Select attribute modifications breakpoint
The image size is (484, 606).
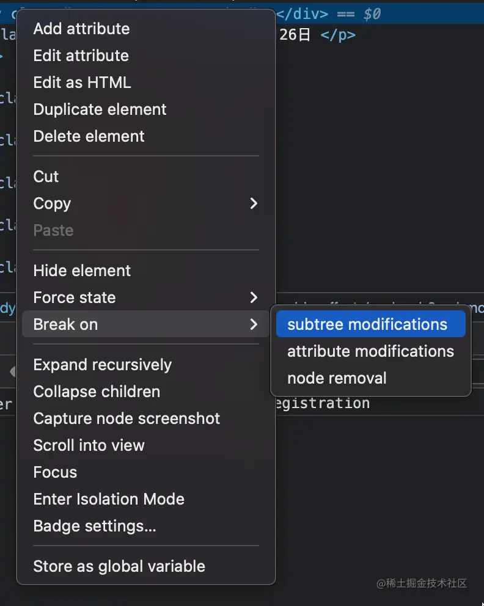point(370,351)
